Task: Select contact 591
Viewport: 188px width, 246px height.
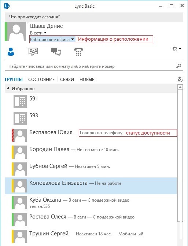Action: click(x=91, y=102)
